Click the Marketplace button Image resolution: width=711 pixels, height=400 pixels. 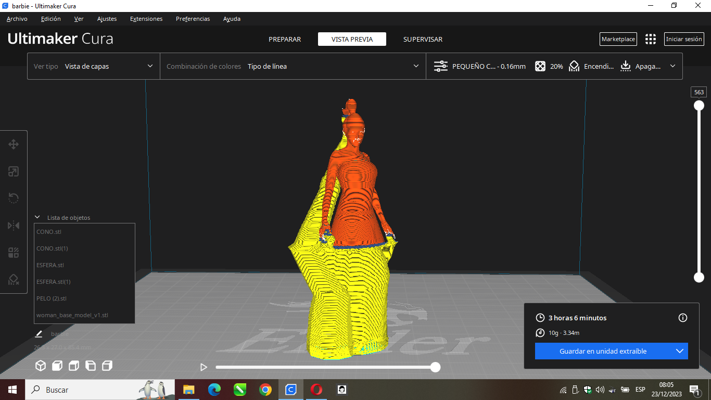pos(618,39)
